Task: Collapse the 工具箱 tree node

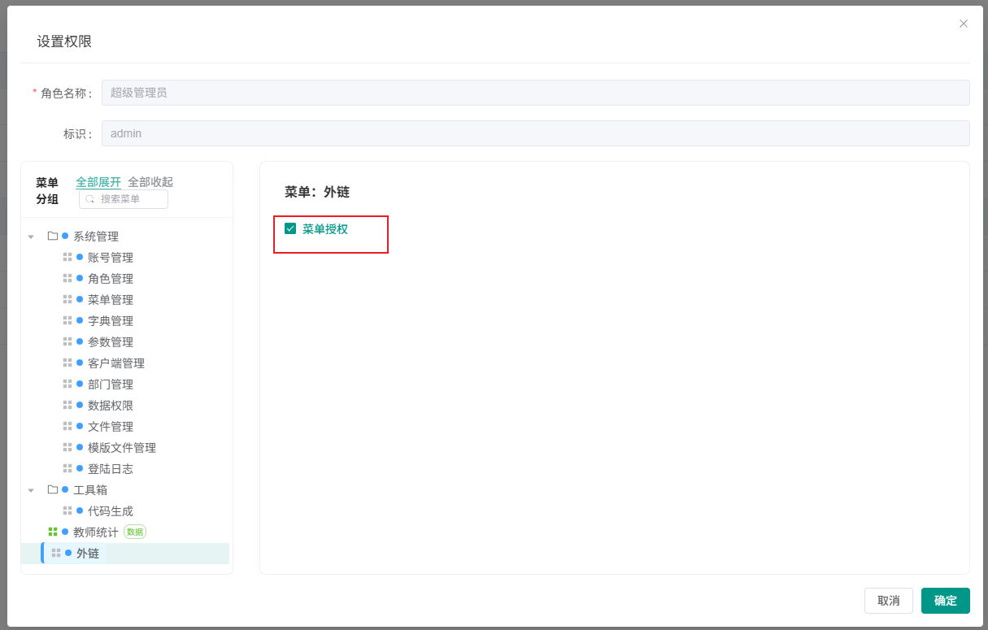Action: pyautogui.click(x=31, y=490)
